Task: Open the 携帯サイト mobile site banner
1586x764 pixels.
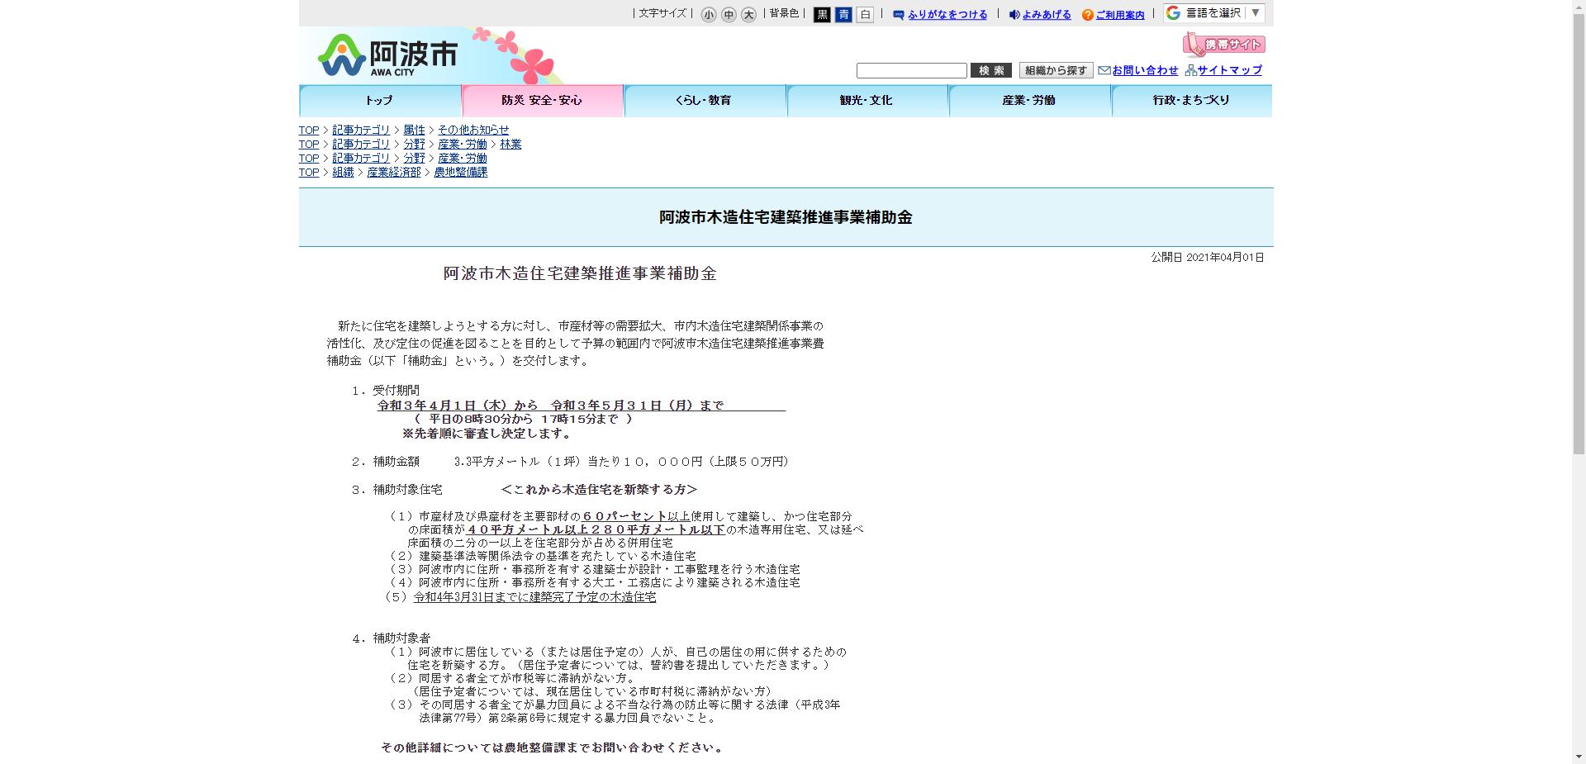Action: (x=1224, y=44)
